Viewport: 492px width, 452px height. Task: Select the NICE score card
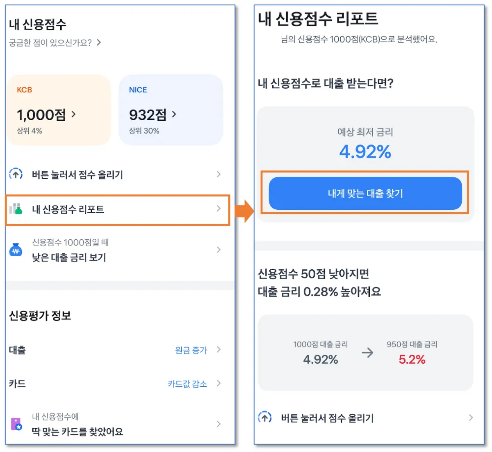[x=171, y=110]
